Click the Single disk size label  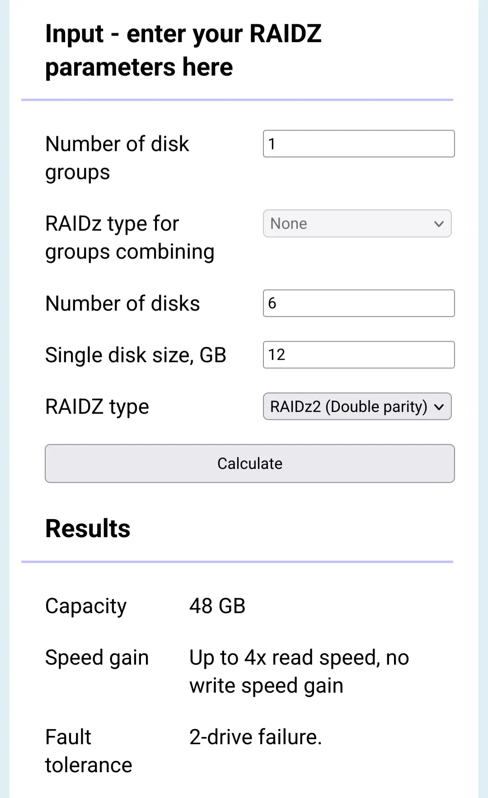pos(136,355)
